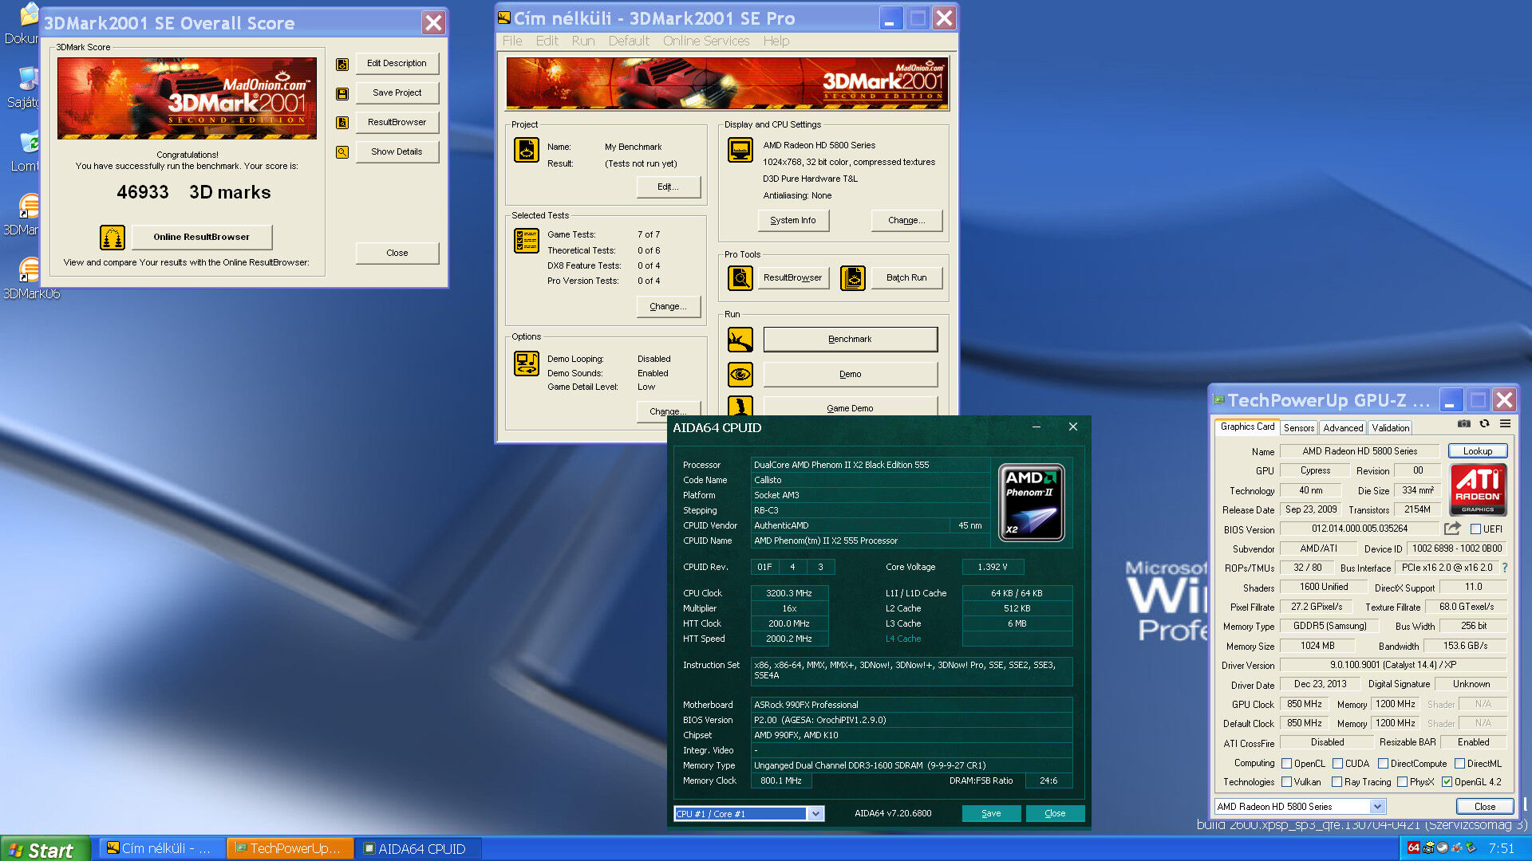Open GPU-Z hamburger menu icon
1532x861 pixels.
click(x=1505, y=424)
